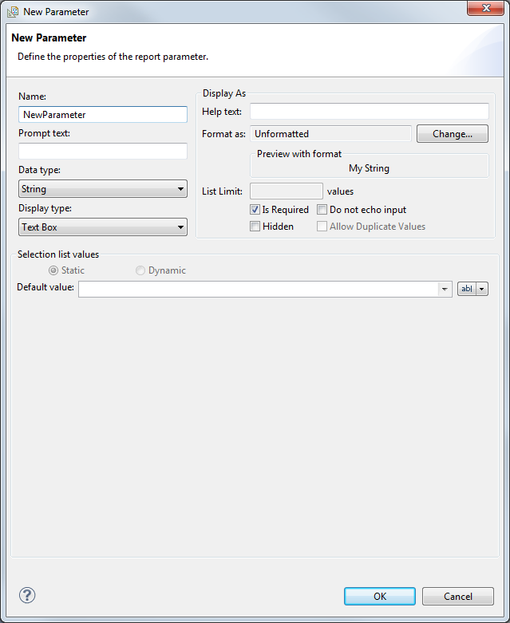Click 'Define the properties of the report parameter.' text
Screen dimensions: 510x623
pyautogui.click(x=113, y=57)
